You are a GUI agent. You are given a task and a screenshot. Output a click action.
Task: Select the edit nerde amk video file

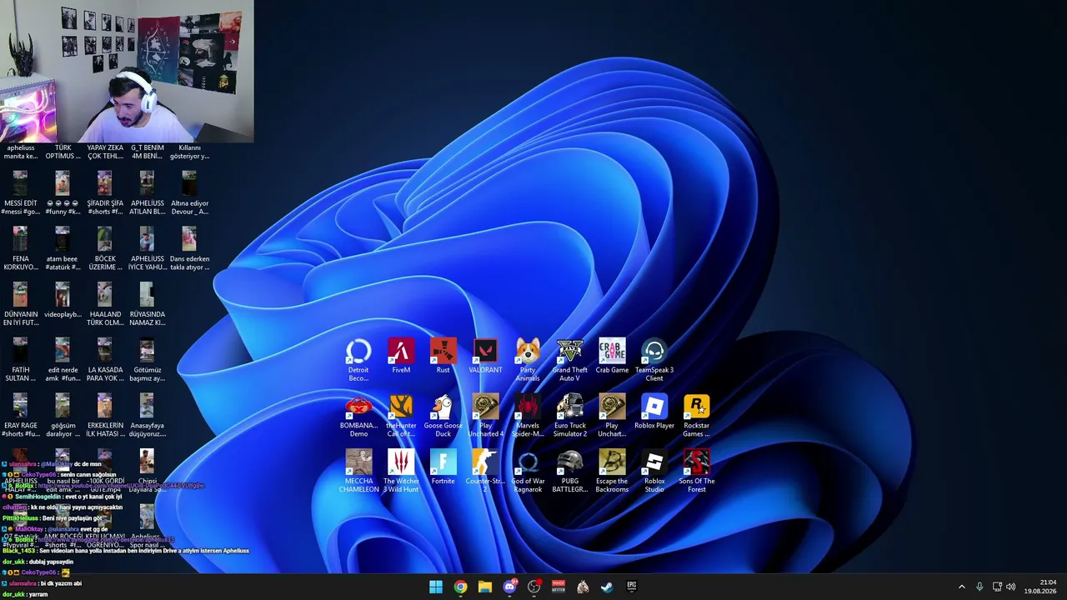tap(63, 360)
